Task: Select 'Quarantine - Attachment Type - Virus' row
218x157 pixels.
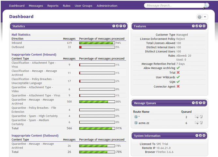Action: 69,95
